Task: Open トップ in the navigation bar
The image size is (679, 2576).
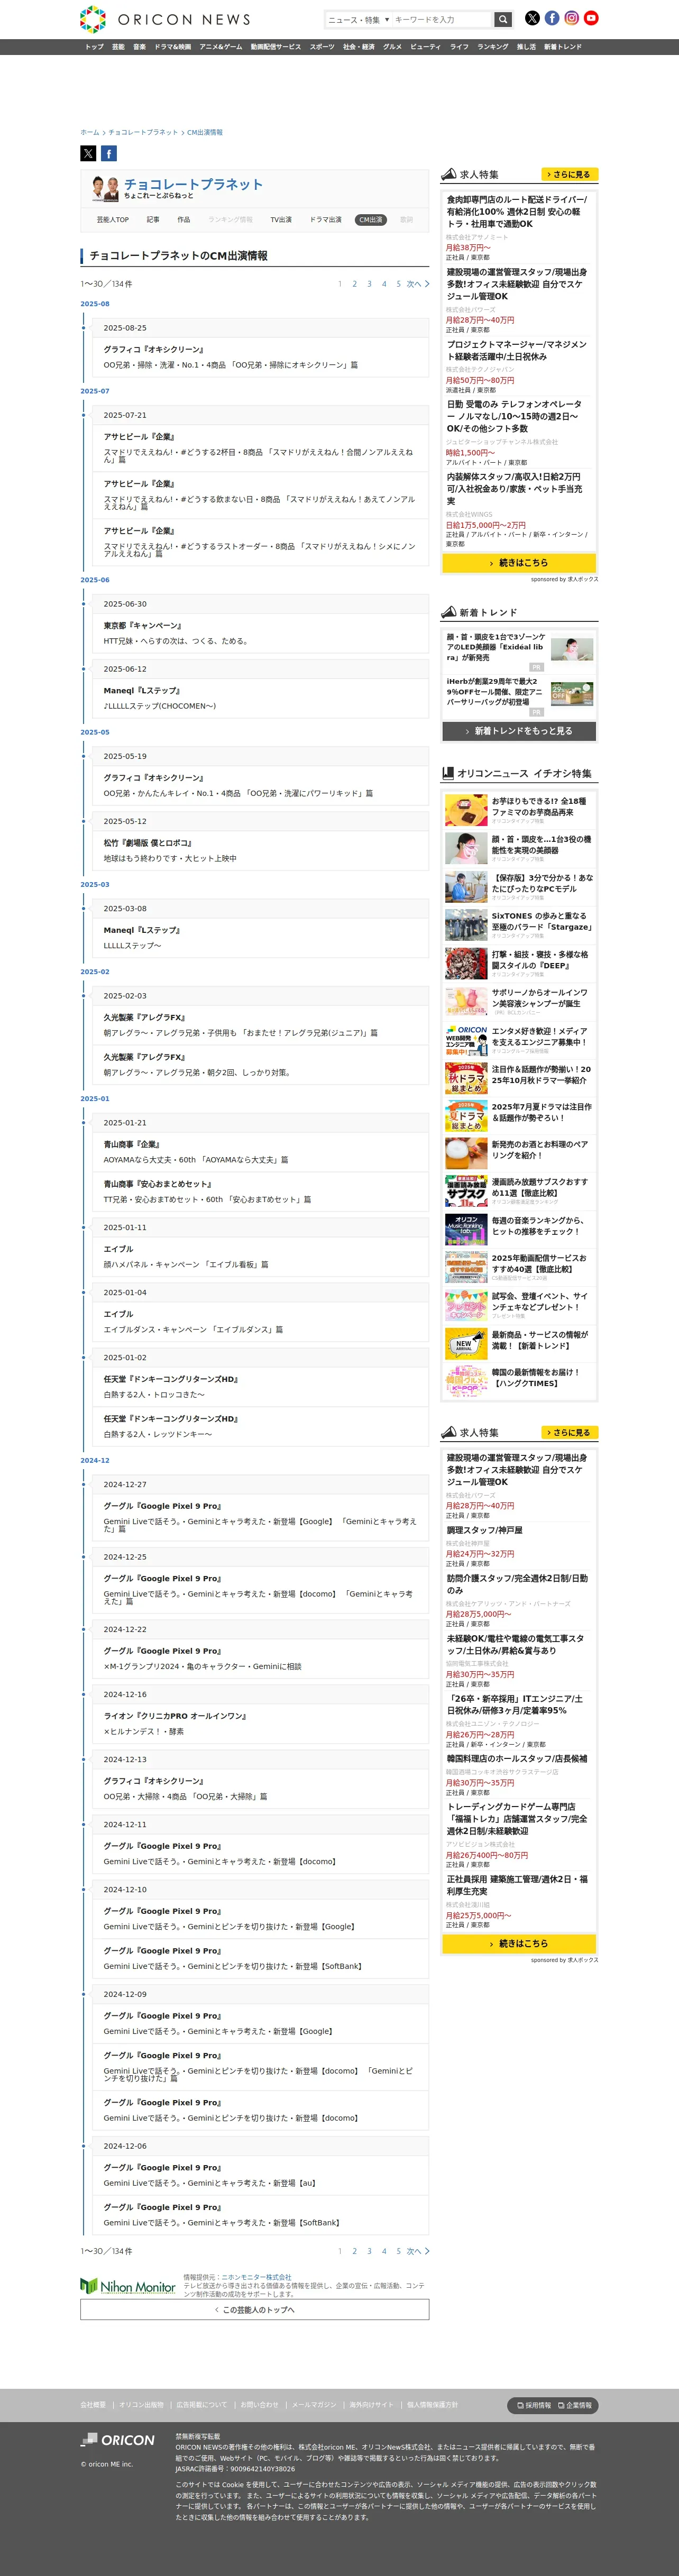Action: coord(94,47)
